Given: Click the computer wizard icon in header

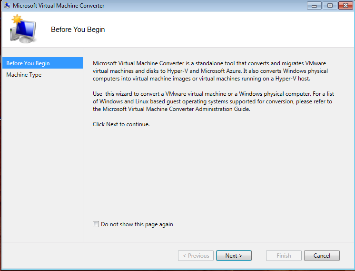Looking at the screenshot, I should click(x=23, y=30).
